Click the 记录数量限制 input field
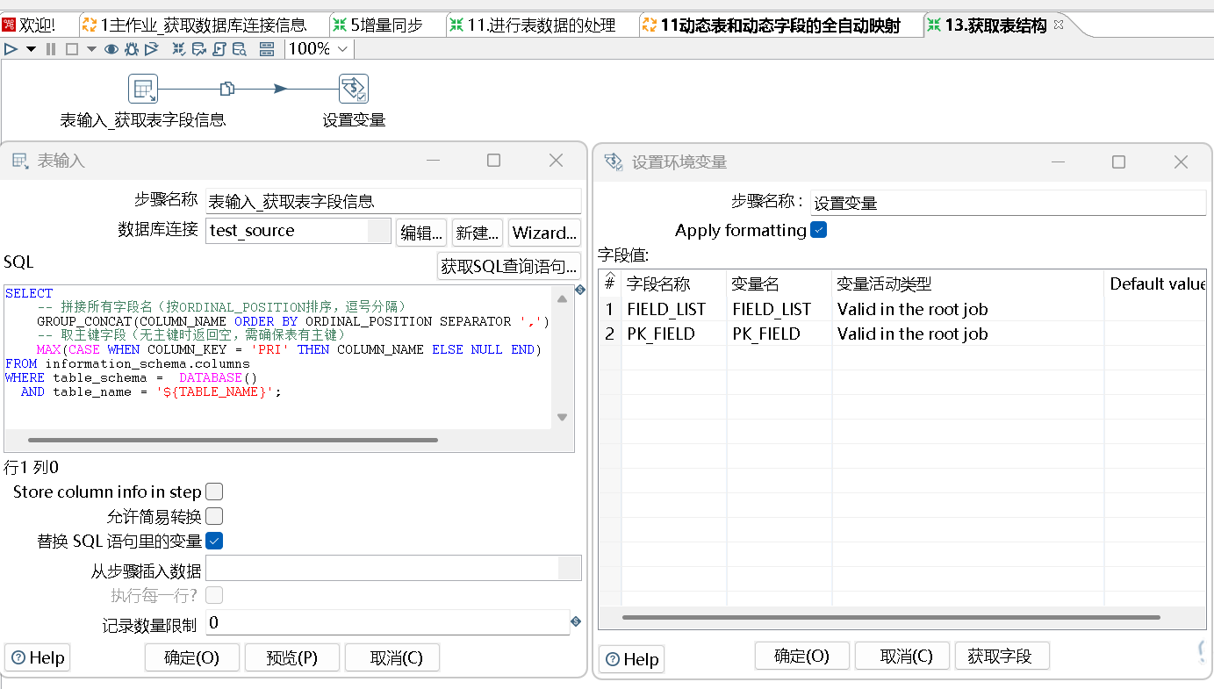This screenshot has width=1214, height=689. tap(387, 622)
